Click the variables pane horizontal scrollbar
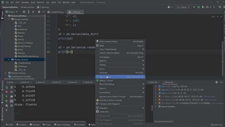Screen dimensions: 225x127 (x=164, y=121)
